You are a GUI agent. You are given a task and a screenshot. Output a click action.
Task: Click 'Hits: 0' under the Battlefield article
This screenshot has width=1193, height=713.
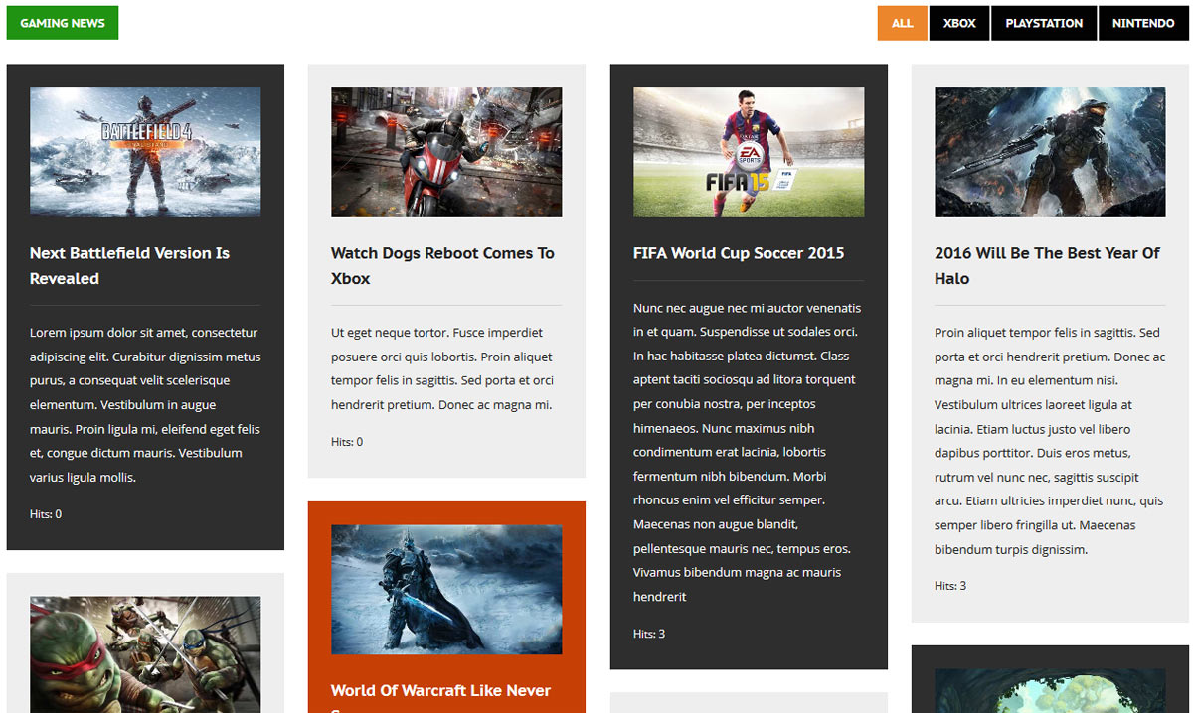(46, 514)
